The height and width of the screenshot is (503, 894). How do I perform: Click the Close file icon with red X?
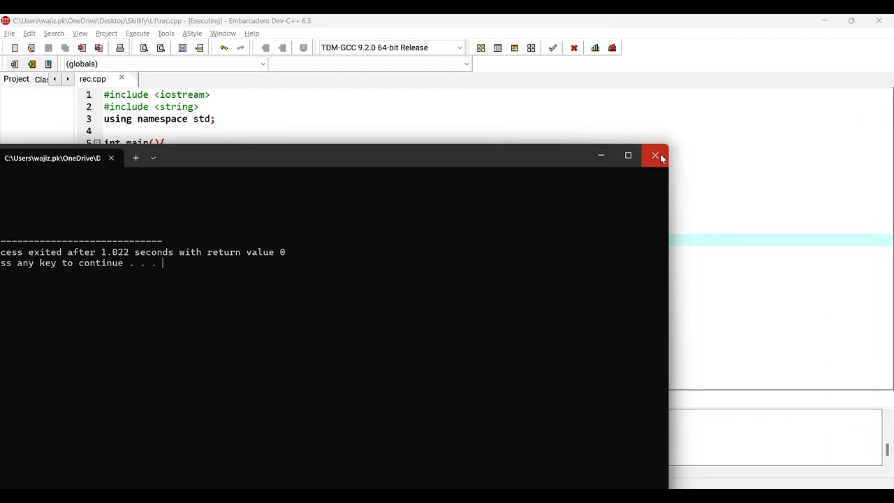point(82,48)
